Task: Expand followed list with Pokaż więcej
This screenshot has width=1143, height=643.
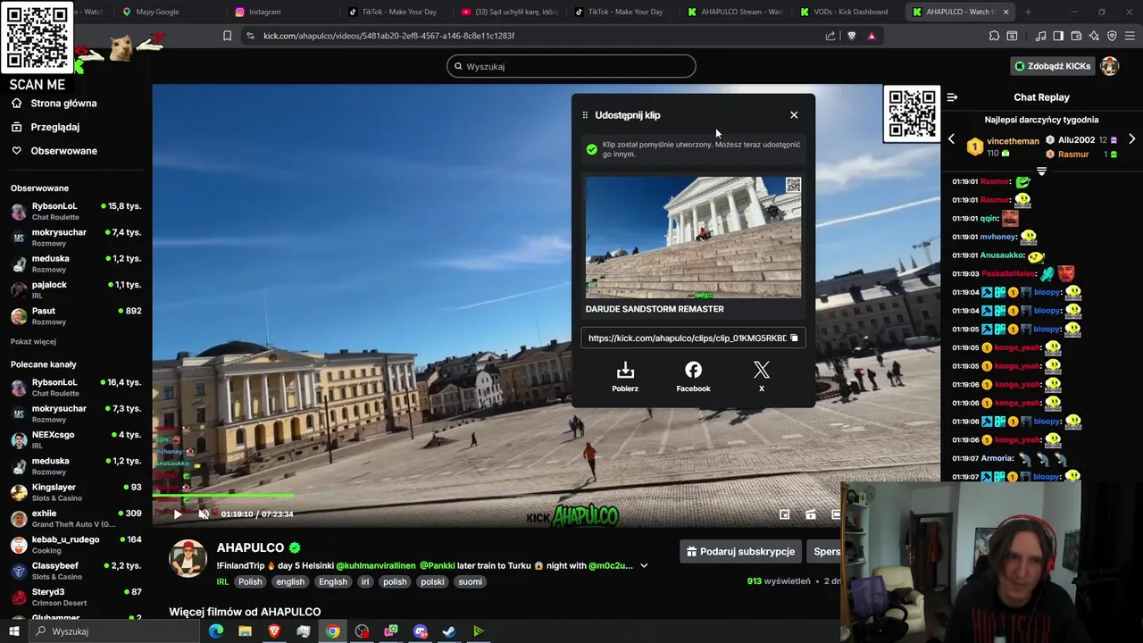Action: 33,341
